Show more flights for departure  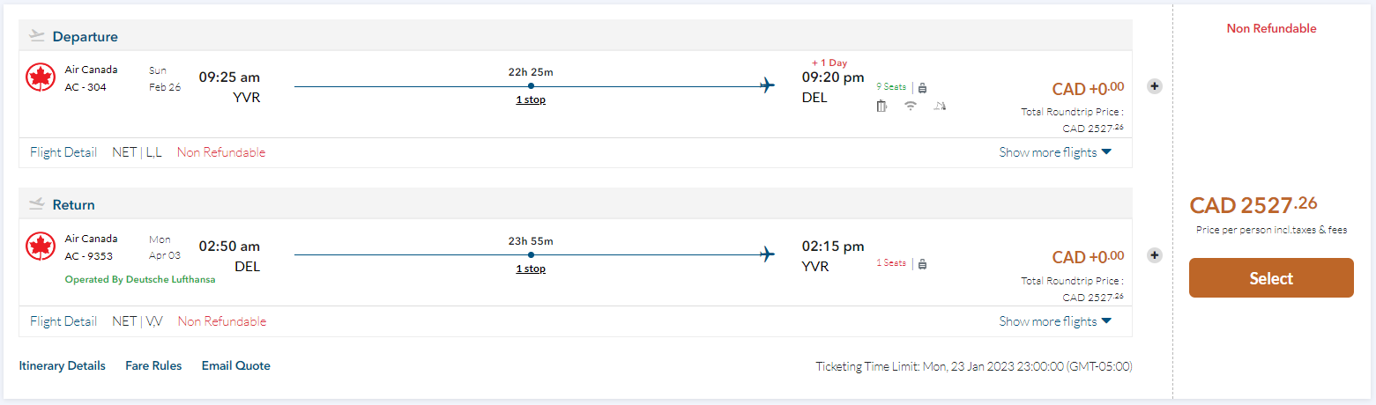pos(1055,152)
